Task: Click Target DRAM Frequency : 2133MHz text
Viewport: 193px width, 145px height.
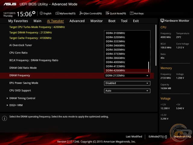Action: (30, 33)
